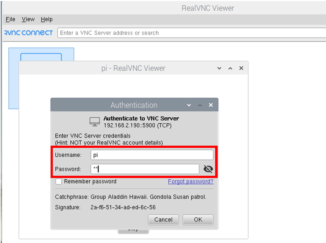Open the Forgot password? link
This screenshot has width=326, height=243.
[191, 182]
